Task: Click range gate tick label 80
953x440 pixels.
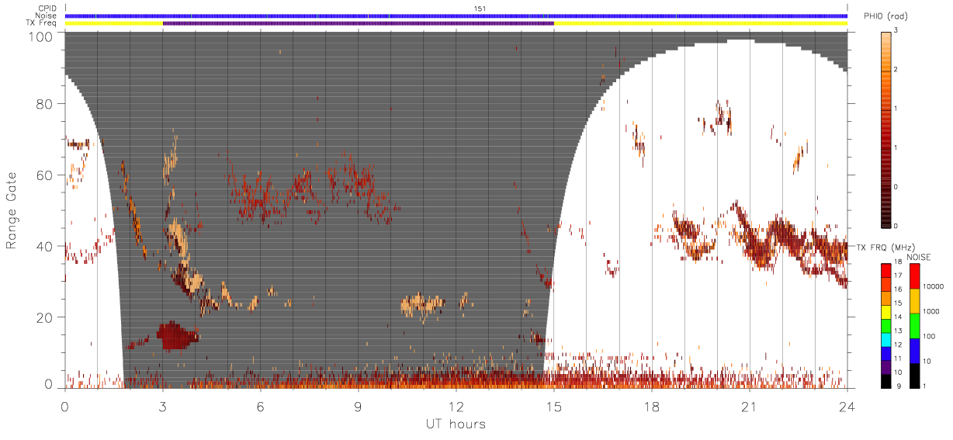Action: coord(46,103)
